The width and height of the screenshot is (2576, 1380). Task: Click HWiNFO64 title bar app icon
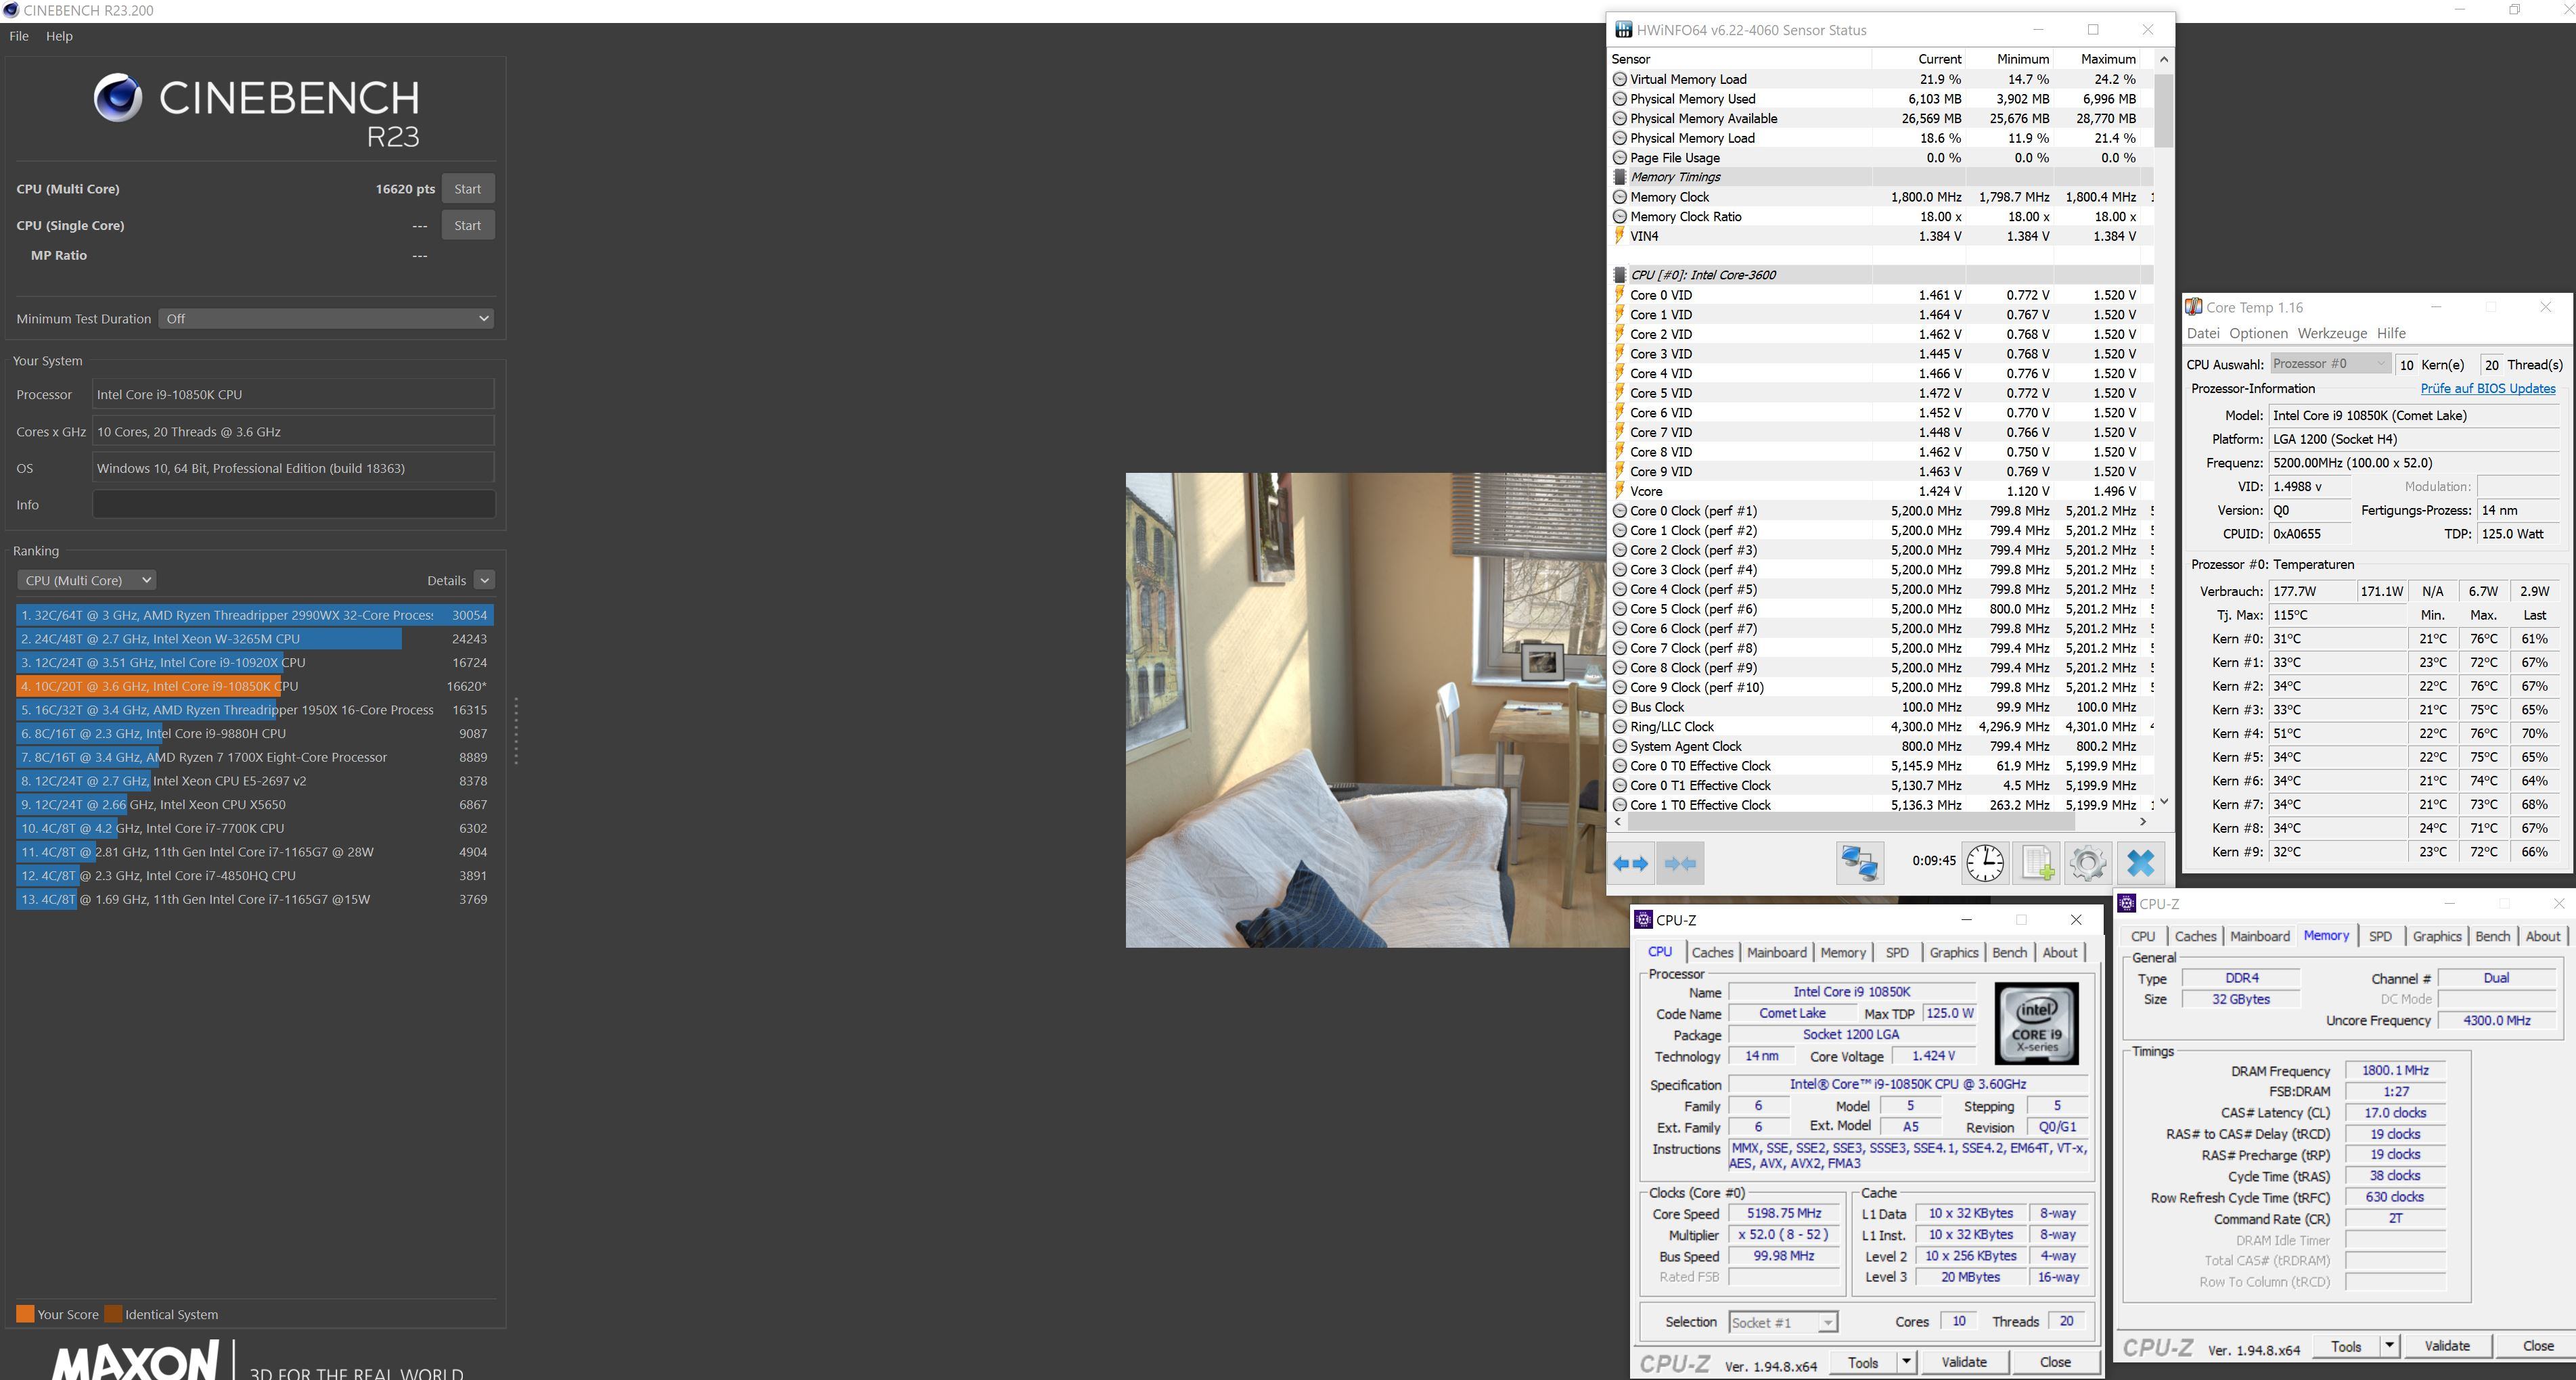[x=1624, y=30]
